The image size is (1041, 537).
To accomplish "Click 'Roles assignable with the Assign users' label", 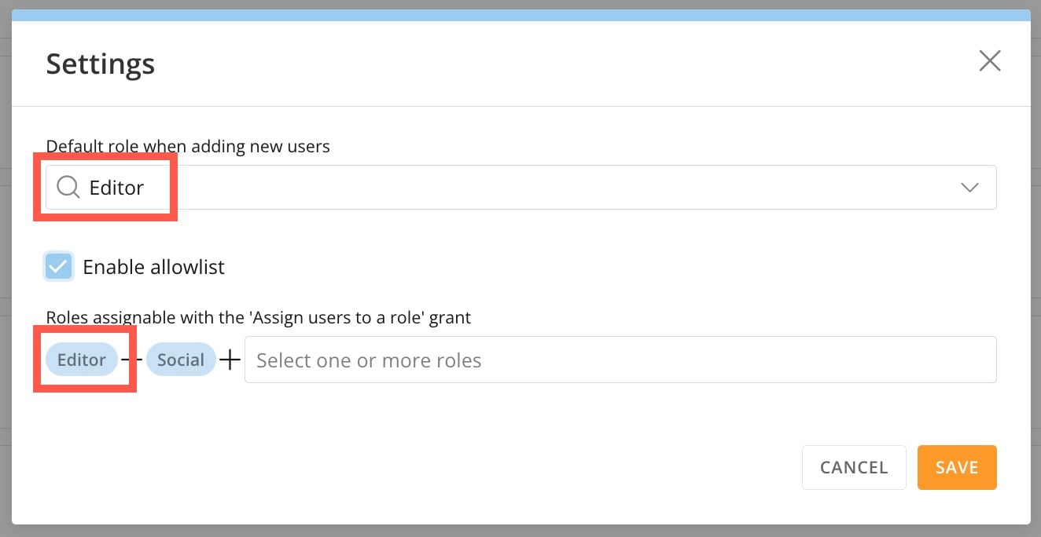I will tap(259, 317).
